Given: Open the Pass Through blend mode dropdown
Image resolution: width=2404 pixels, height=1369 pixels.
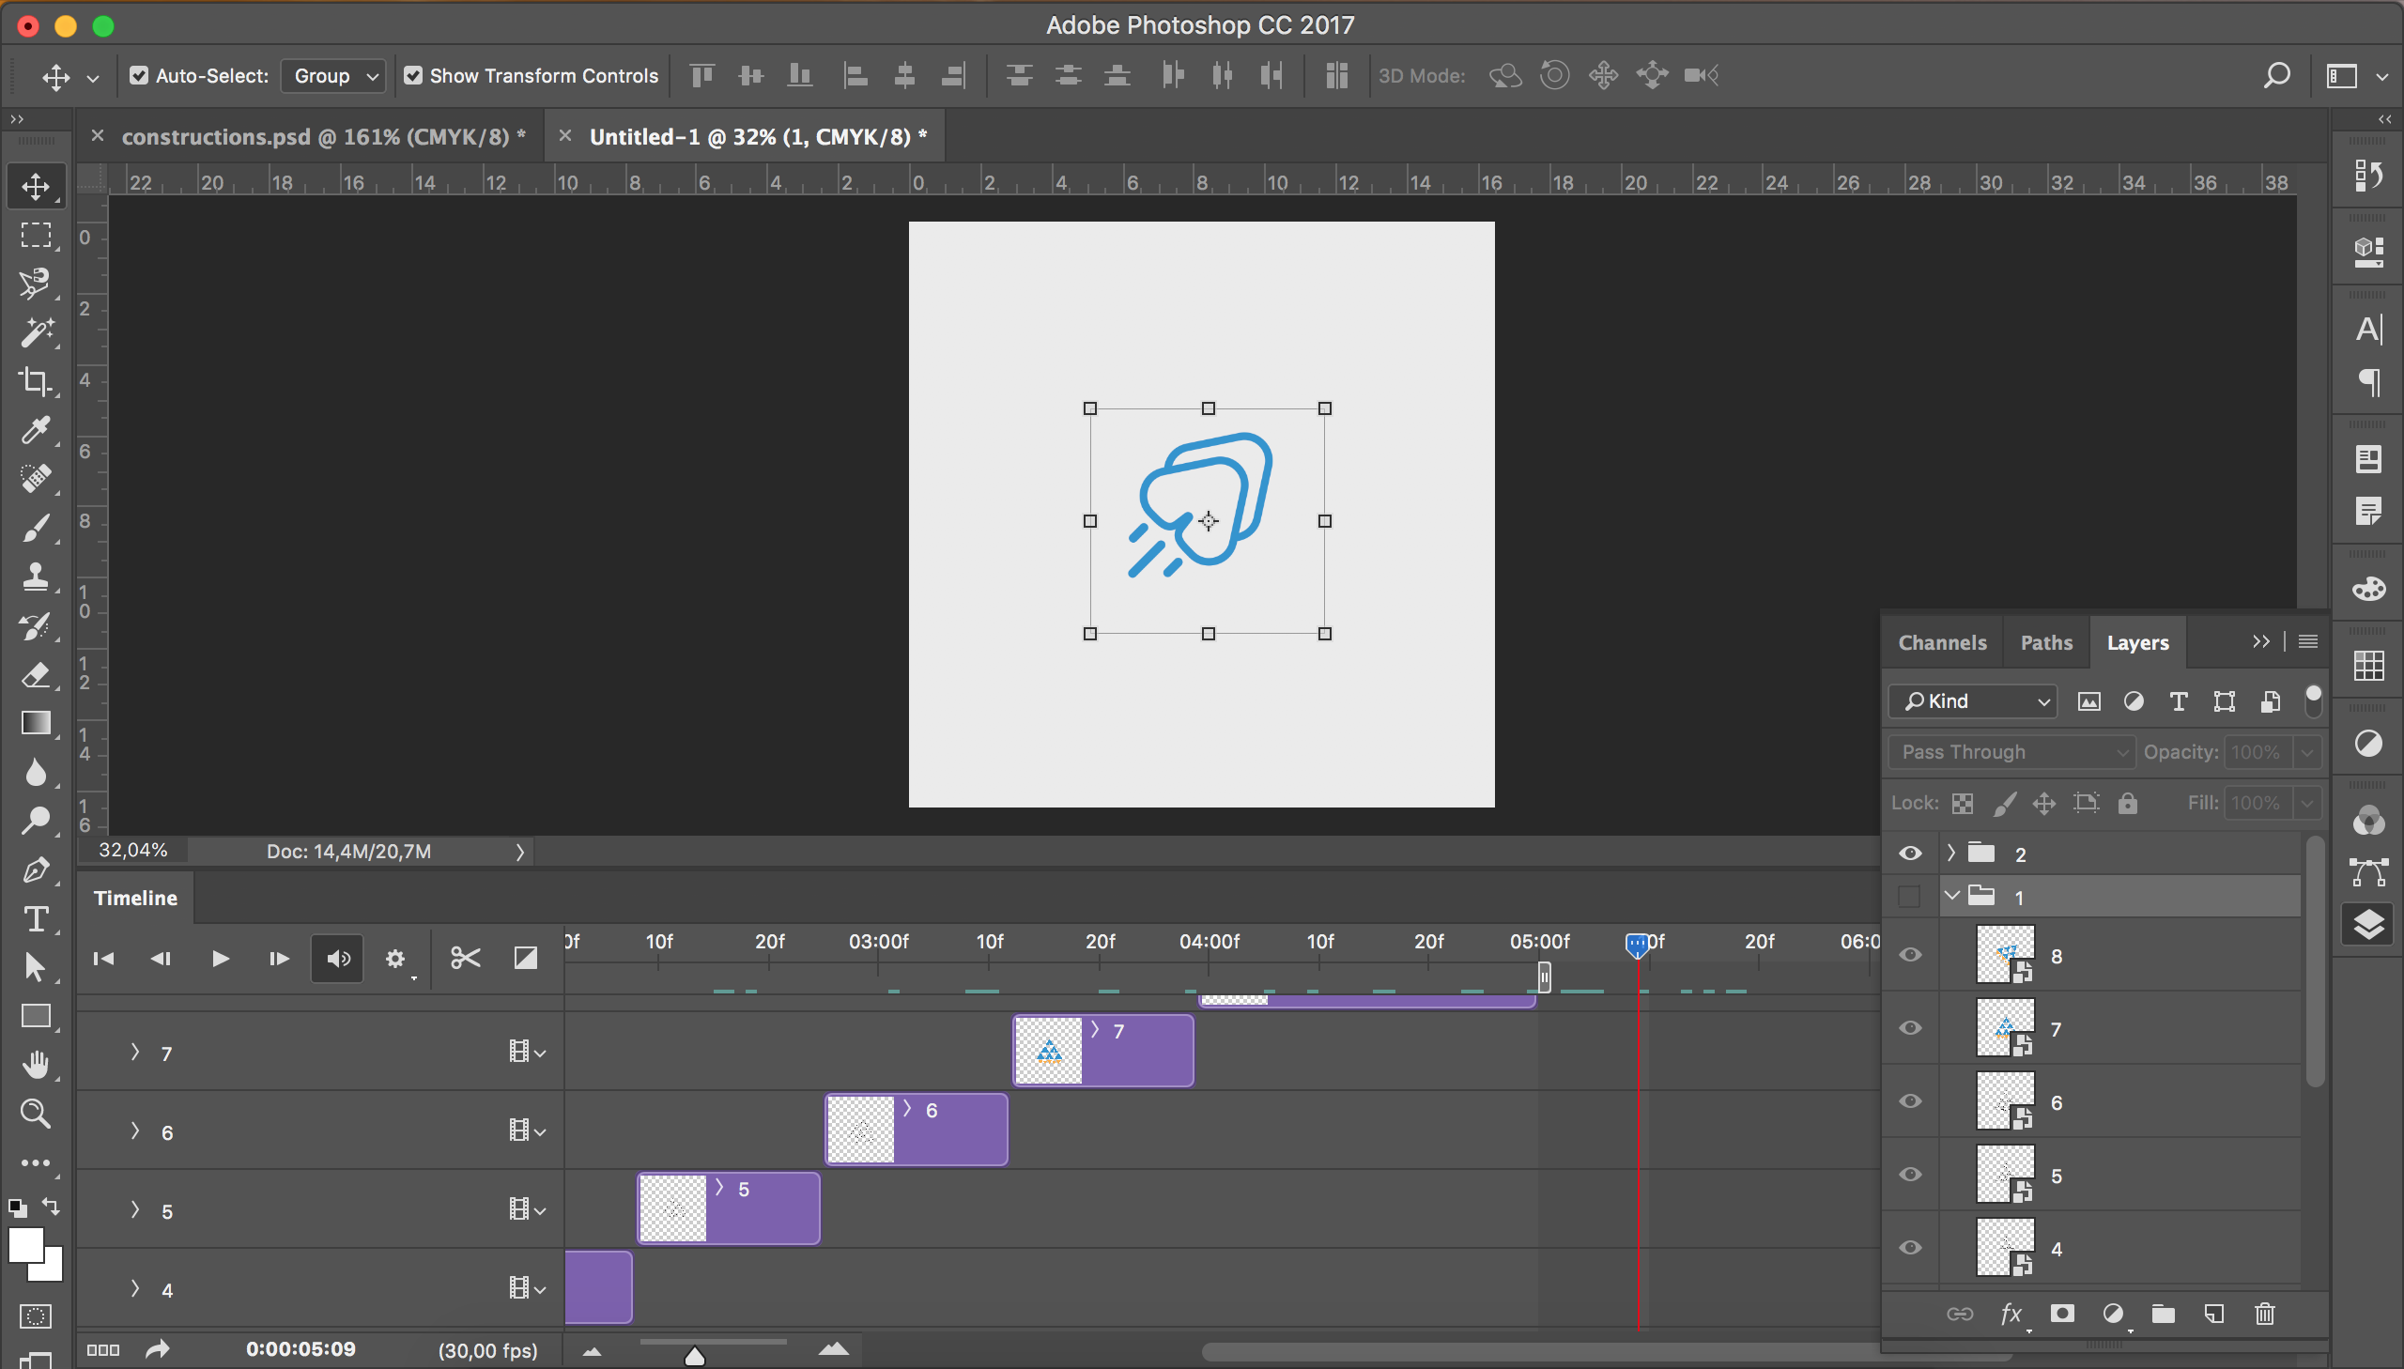Looking at the screenshot, I should [x=2011, y=752].
